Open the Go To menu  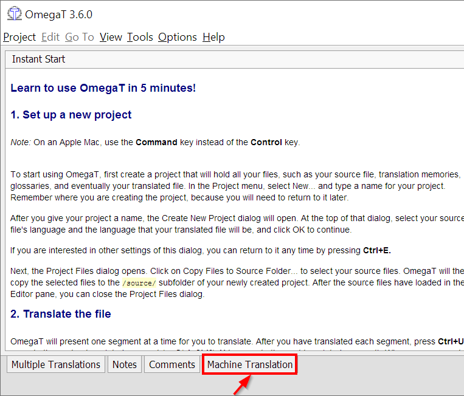point(79,37)
